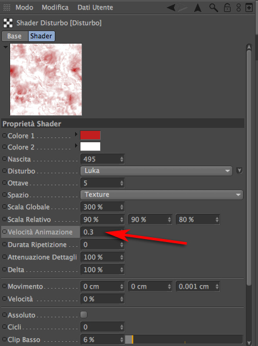This screenshot has width=258, height=346.
Task: Toggle keyframe dot for Movimento
Action: (x=4, y=286)
